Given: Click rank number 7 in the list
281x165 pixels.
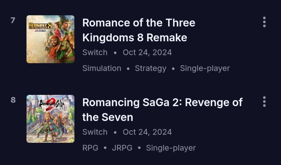Looking at the screenshot, I should click(x=13, y=20).
